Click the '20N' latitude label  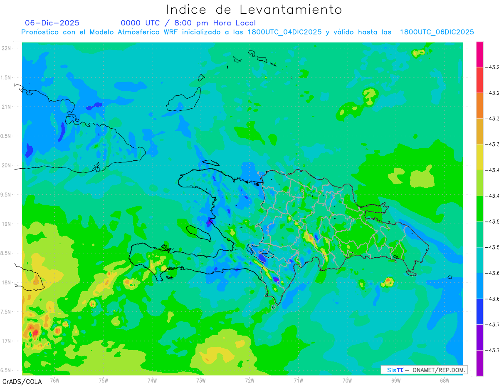[7, 165]
